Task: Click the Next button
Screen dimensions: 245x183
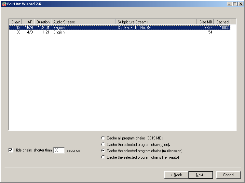Action: (201, 175)
